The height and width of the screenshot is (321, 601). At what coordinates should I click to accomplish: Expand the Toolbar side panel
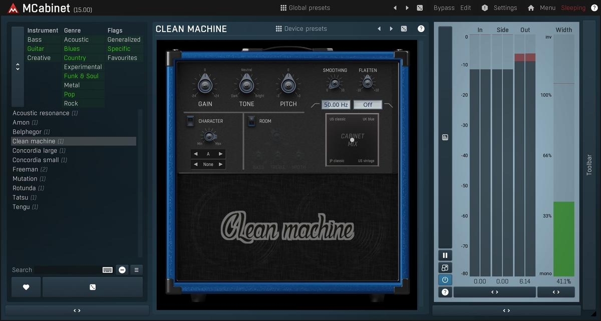589,165
